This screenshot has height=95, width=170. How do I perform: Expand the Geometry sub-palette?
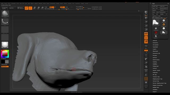[x=155, y=43]
